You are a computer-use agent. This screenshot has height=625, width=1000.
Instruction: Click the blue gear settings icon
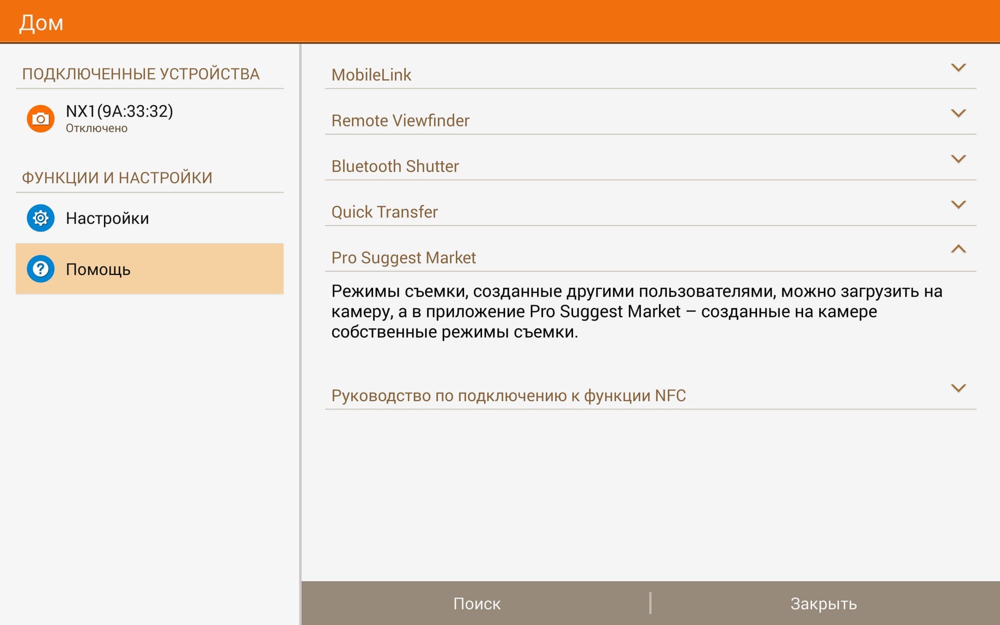pyautogui.click(x=40, y=218)
